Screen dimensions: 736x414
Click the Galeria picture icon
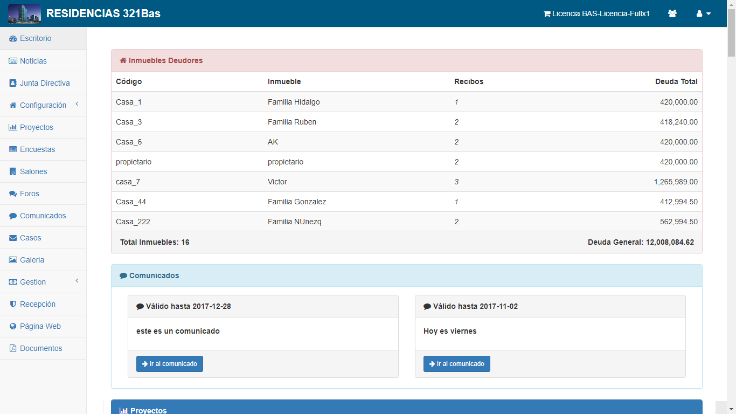point(13,260)
